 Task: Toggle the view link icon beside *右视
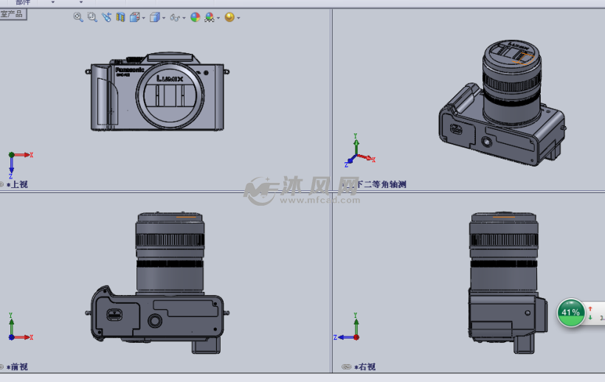347,367
